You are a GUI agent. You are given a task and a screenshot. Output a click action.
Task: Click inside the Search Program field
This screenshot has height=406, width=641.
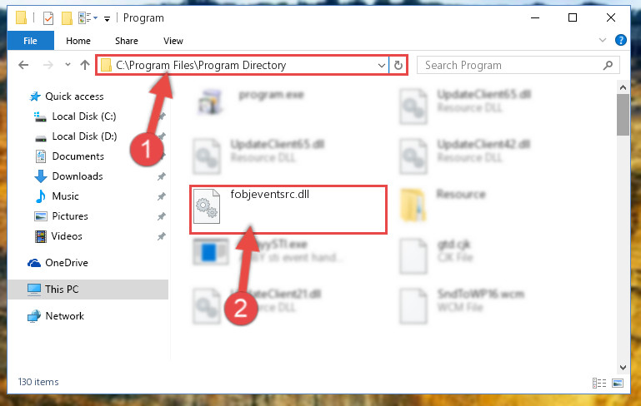(511, 65)
